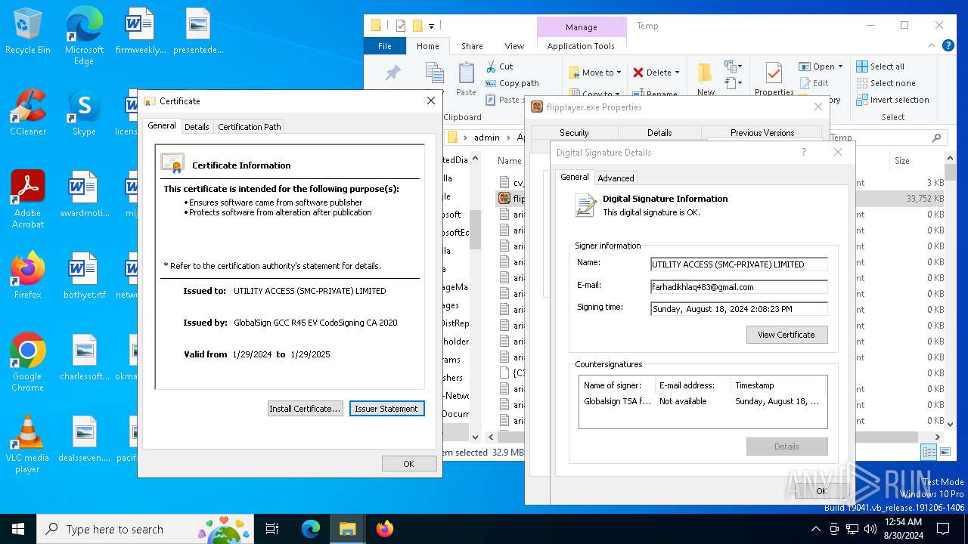968x544 pixels.
Task: Expand the Delete dropdown arrow
Action: [x=677, y=73]
